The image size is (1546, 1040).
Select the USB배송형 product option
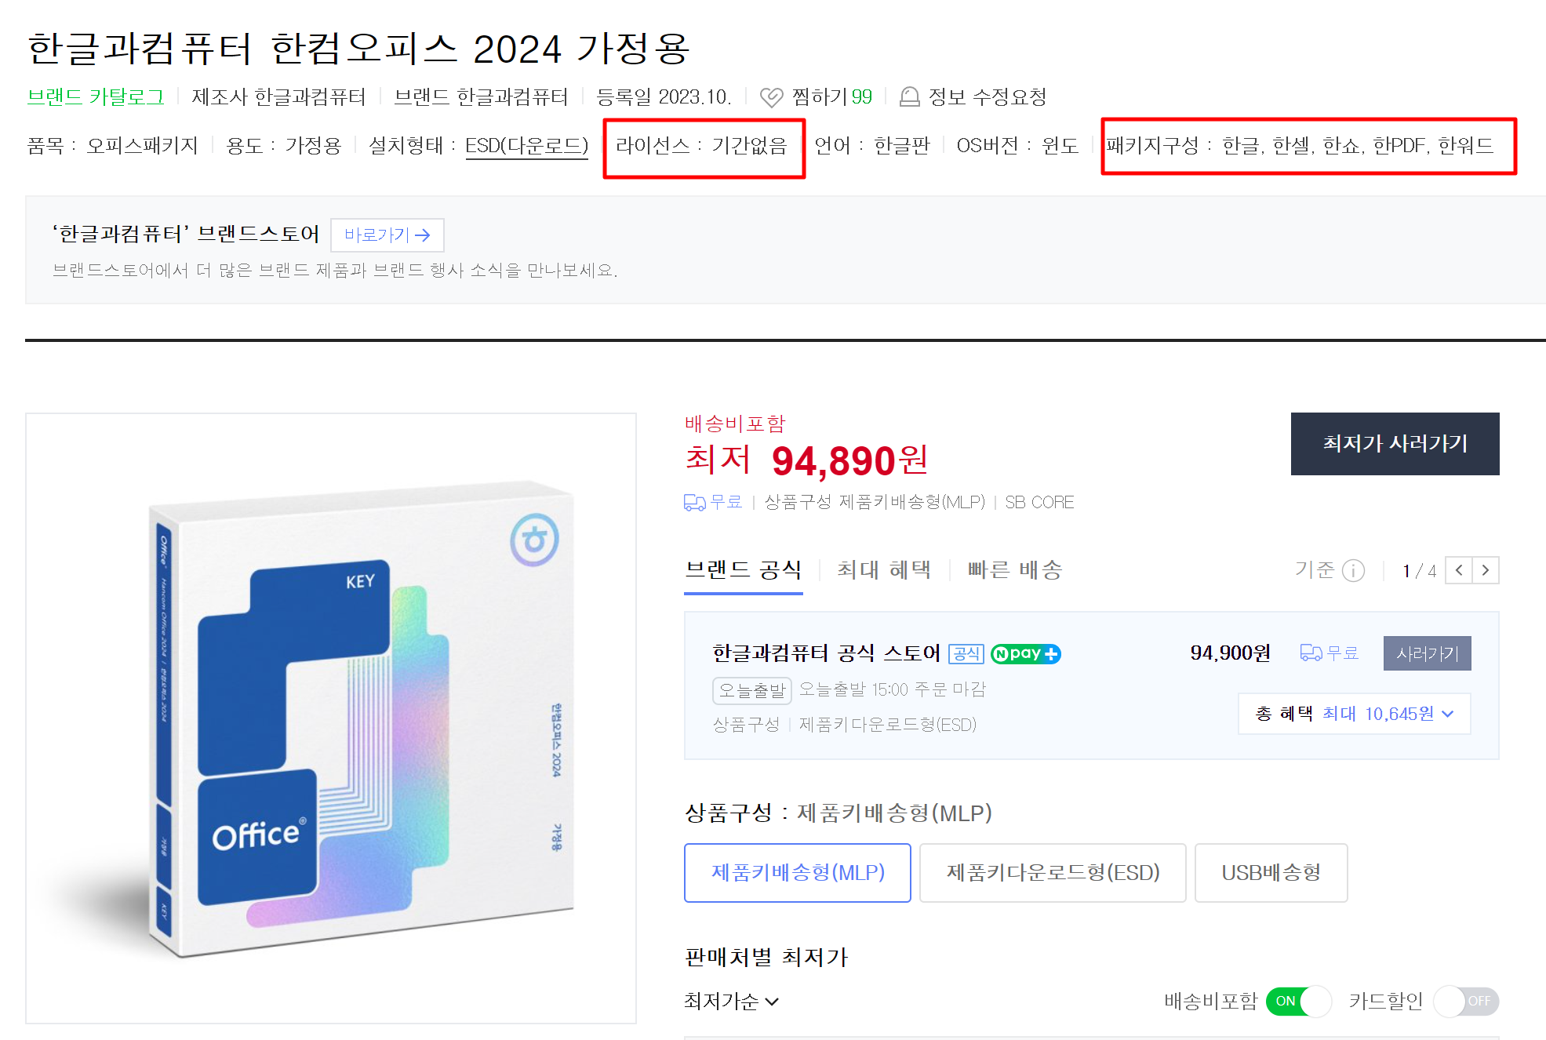pos(1271,872)
